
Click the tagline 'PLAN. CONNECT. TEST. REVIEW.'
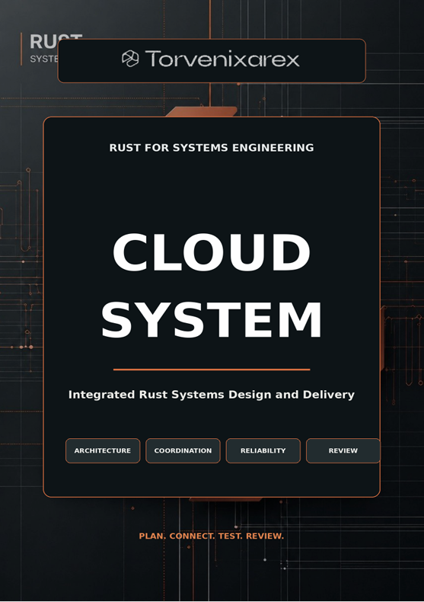point(212,536)
